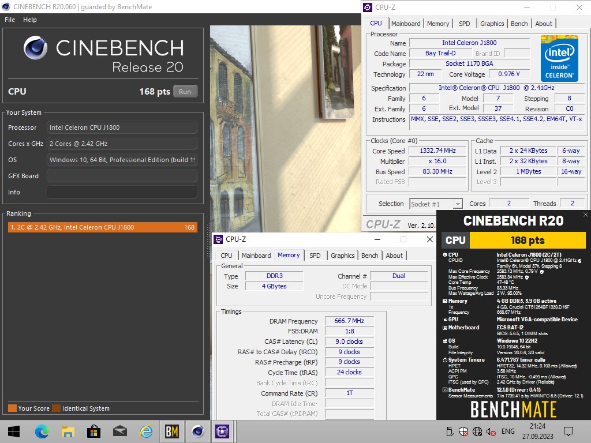Open Windows Security tray icon
Image resolution: width=591 pixels, height=443 pixels.
pyautogui.click(x=463, y=431)
